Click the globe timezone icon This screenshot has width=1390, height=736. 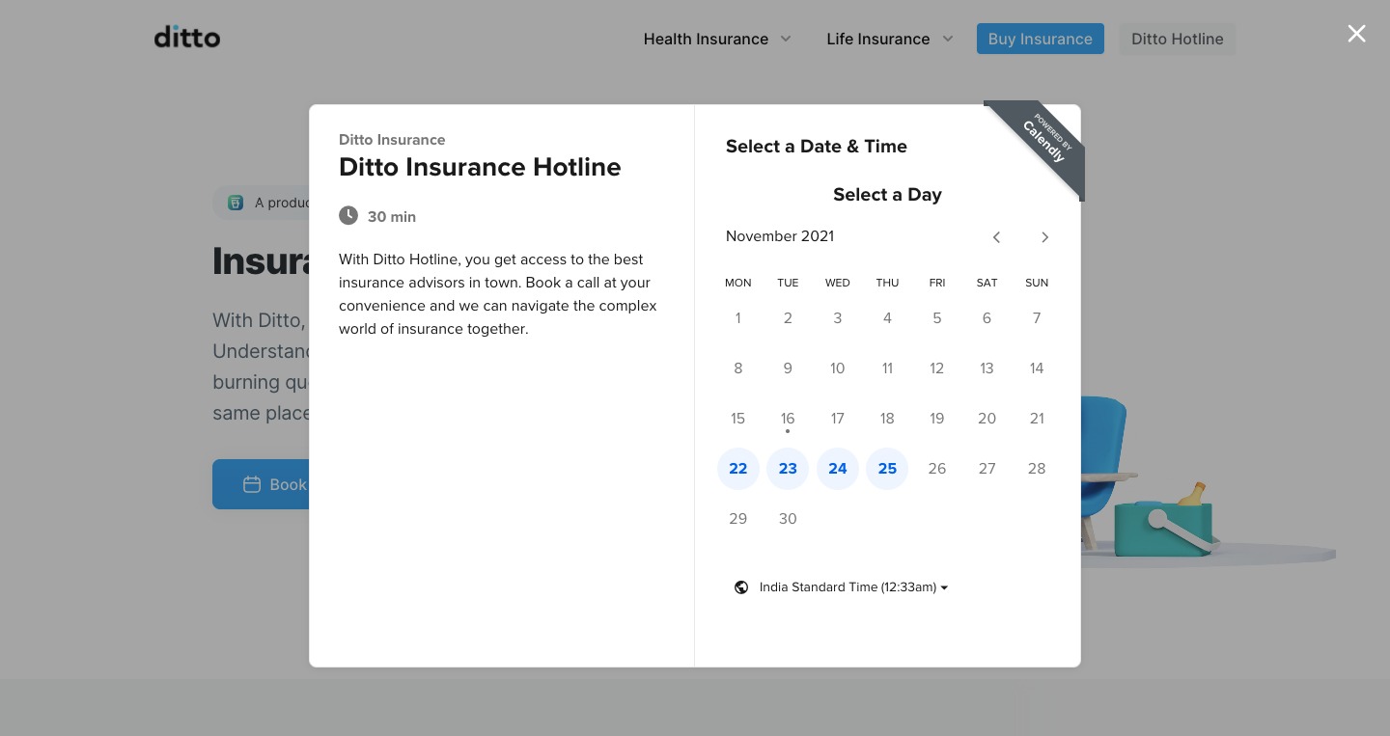(741, 587)
